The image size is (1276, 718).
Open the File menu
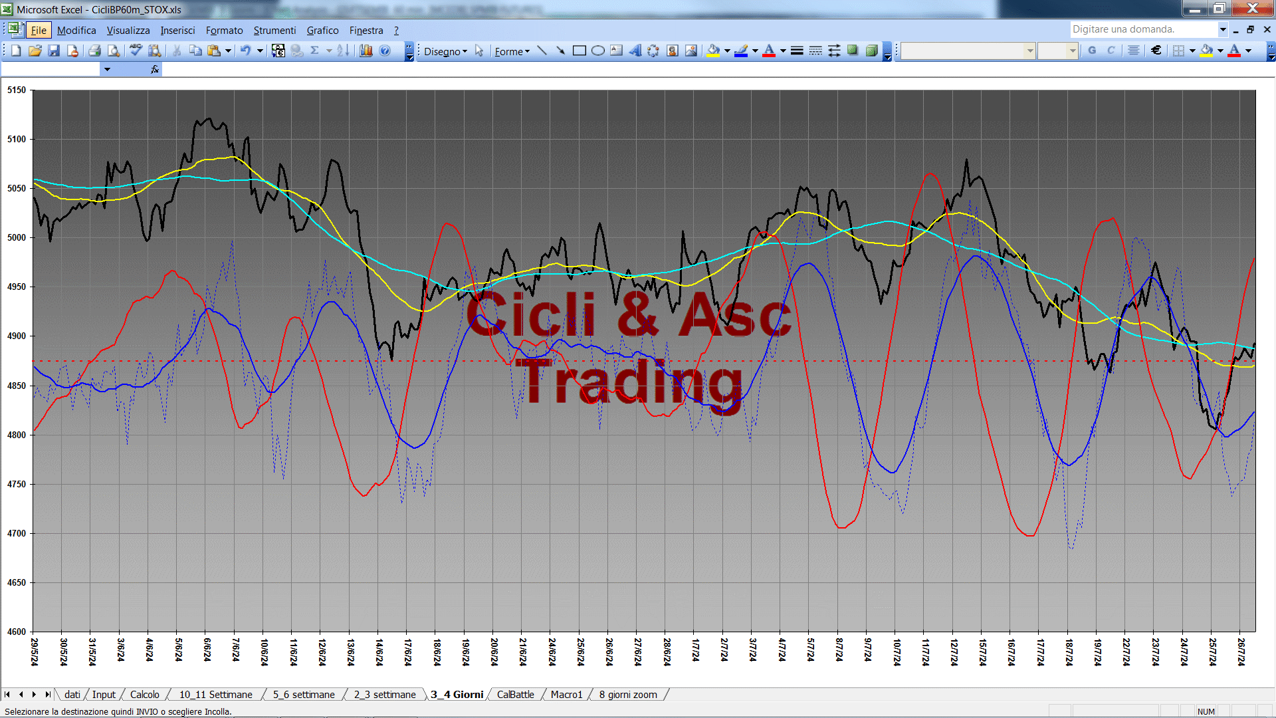[39, 30]
